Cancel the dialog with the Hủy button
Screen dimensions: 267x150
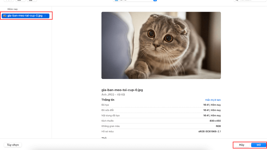pos(242,145)
